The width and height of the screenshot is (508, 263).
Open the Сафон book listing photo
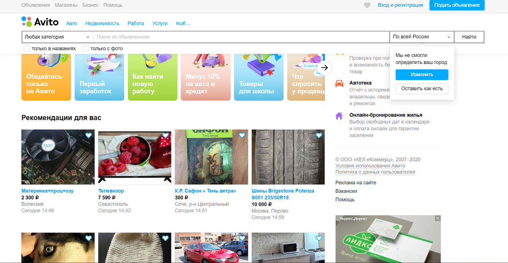point(212,157)
